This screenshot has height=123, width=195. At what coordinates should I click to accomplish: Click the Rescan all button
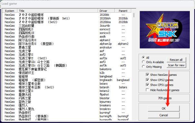click(176, 60)
